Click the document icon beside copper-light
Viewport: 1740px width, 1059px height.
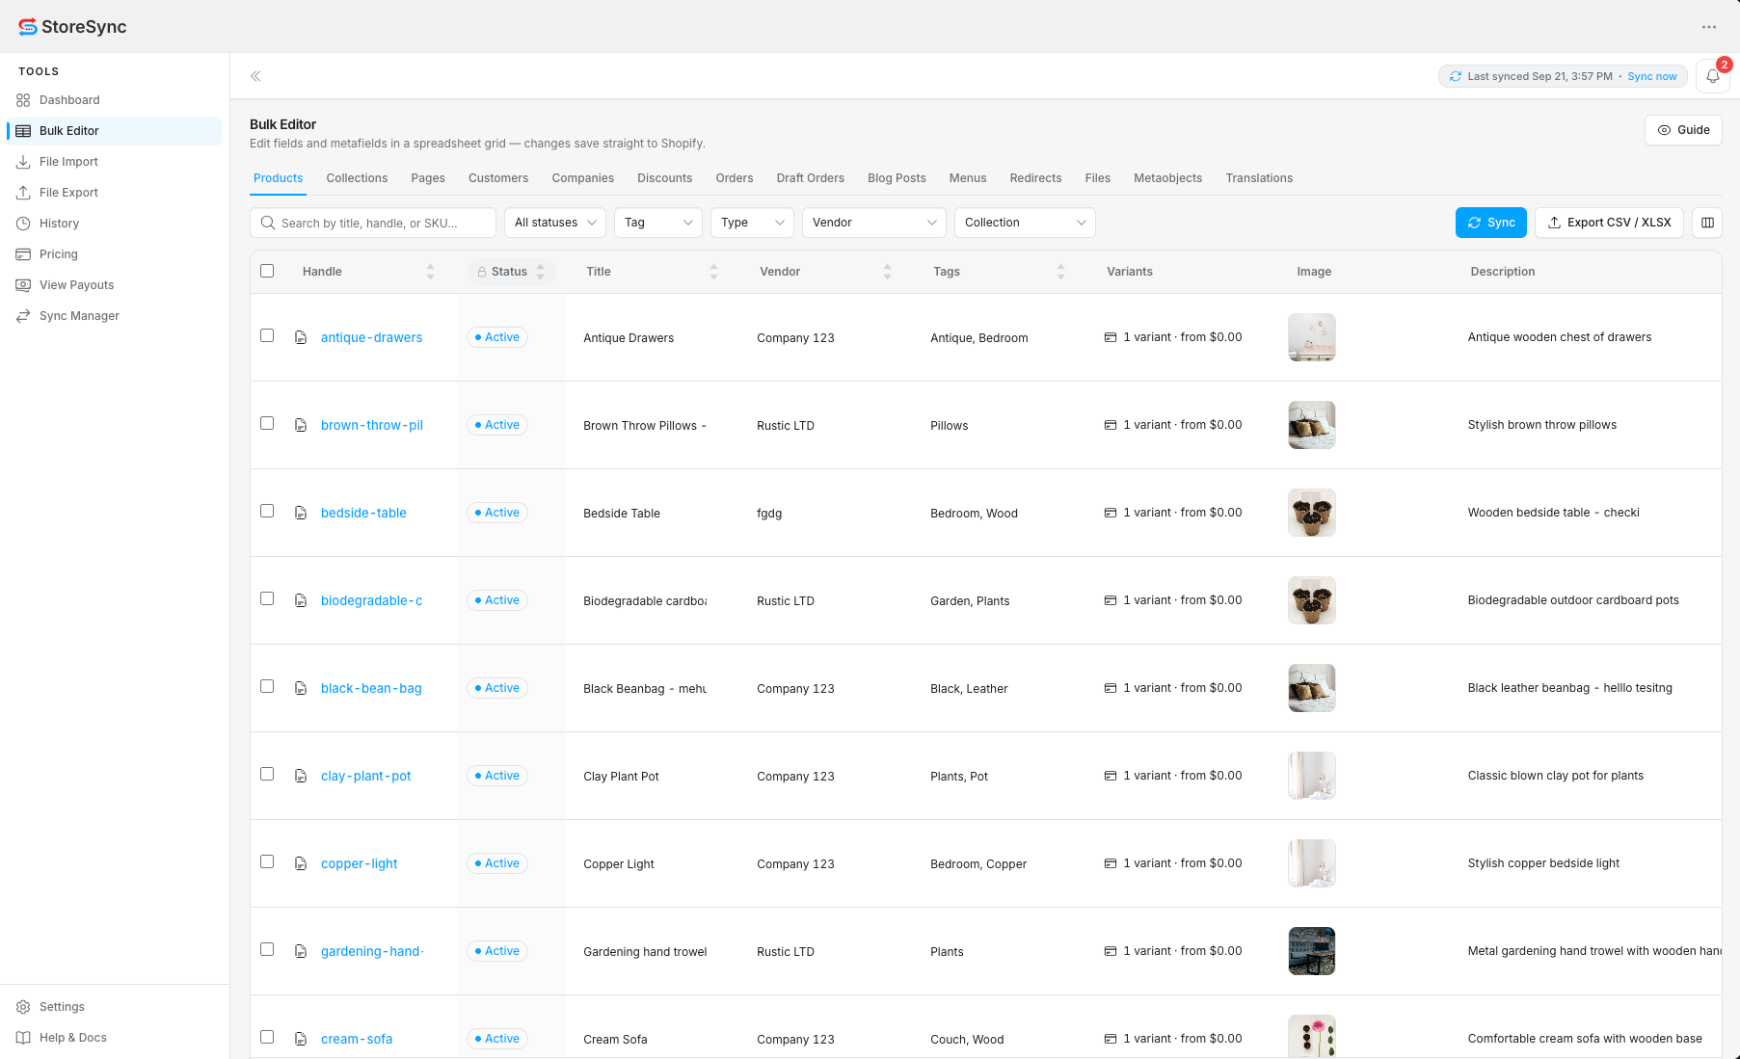(x=301, y=863)
